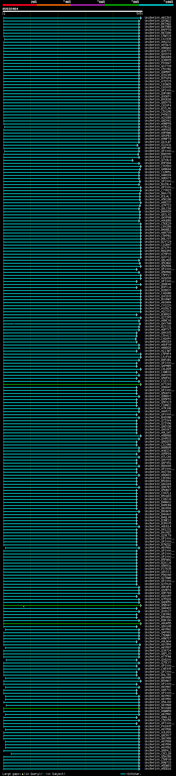
Task: Click the green alignment bar of UniRef100_A7TZ43
Action: 72,385
